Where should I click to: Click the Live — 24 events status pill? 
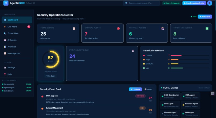tap(172, 3)
